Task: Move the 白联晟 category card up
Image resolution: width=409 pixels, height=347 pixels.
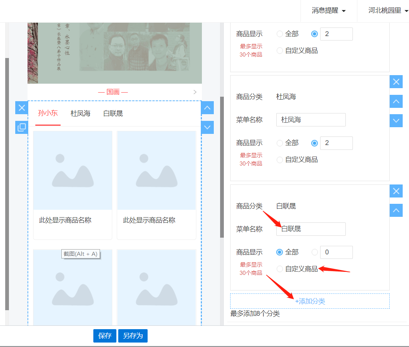Action: click(x=396, y=211)
